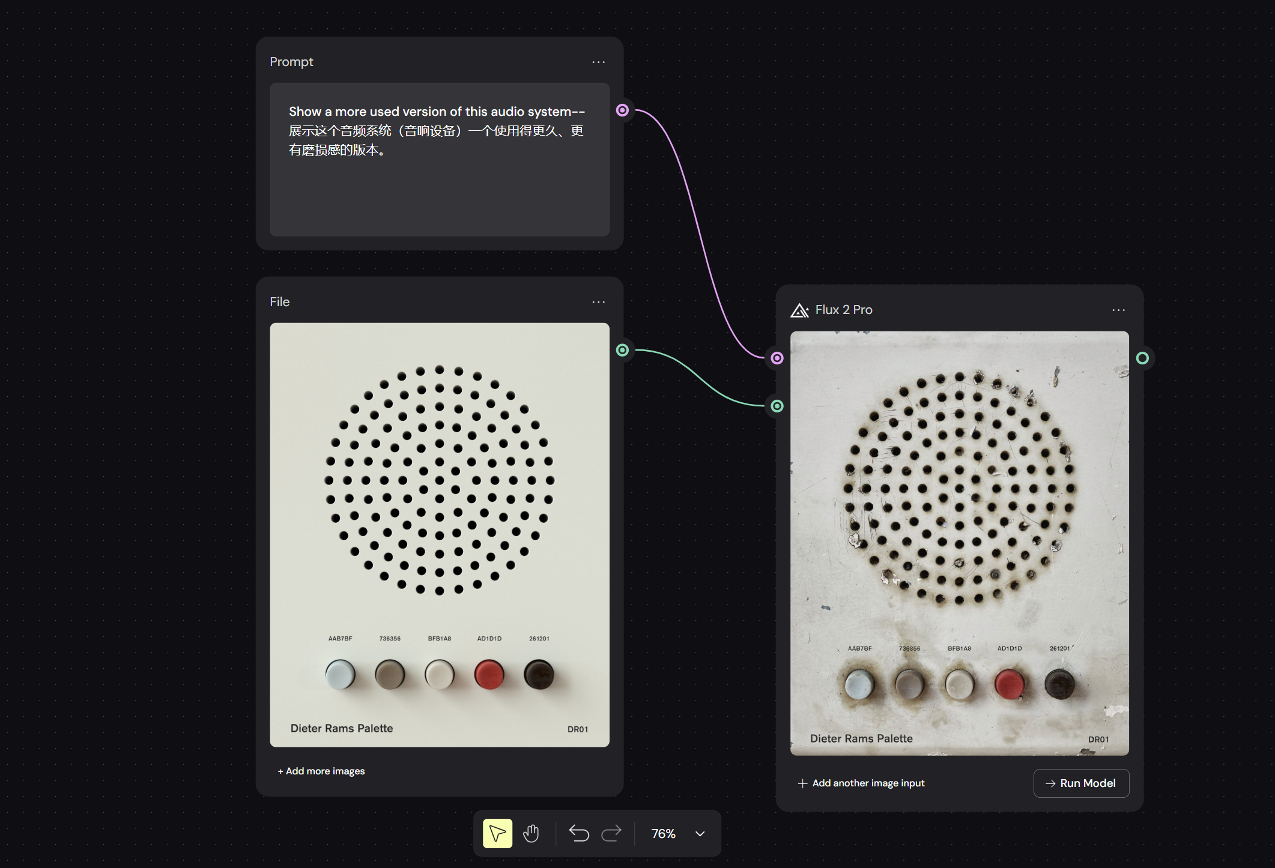Click the Flux 2 Pro output port

[1142, 358]
